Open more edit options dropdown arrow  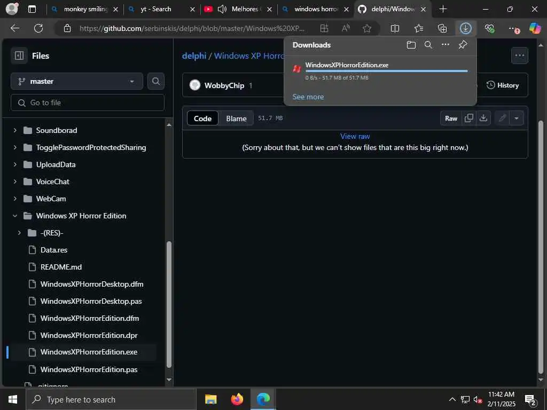517,118
